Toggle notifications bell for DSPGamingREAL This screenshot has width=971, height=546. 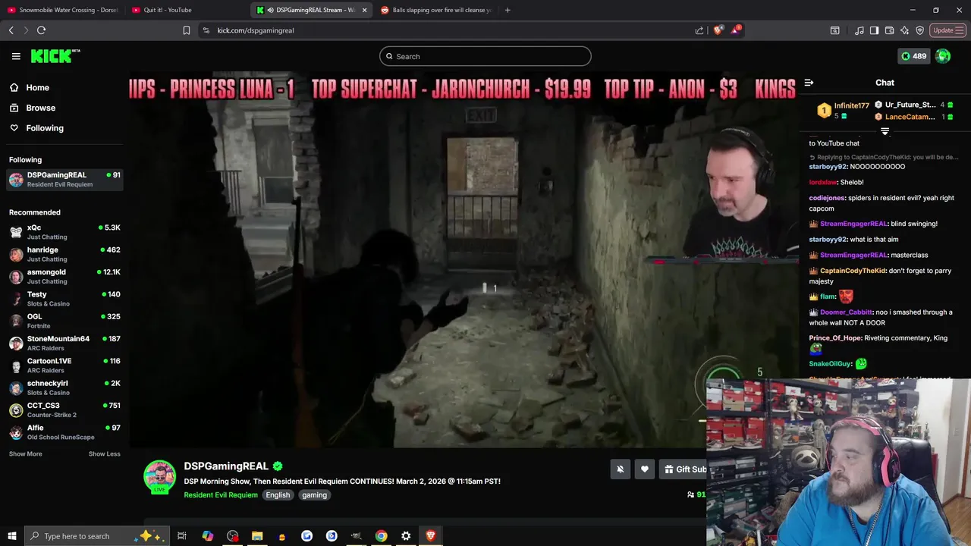620,469
